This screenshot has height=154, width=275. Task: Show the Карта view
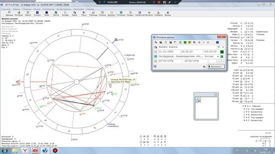(28, 14)
